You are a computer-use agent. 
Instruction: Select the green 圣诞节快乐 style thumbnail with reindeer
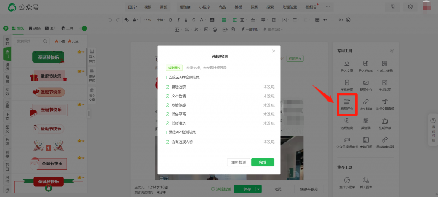pos(48,57)
